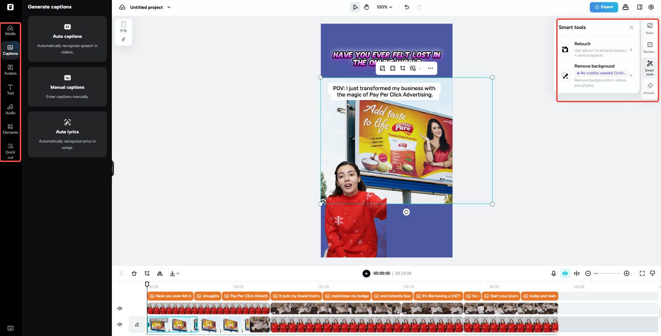The image size is (661, 336).
Task: Switch to the Animation properties tab
Action: (x=650, y=88)
